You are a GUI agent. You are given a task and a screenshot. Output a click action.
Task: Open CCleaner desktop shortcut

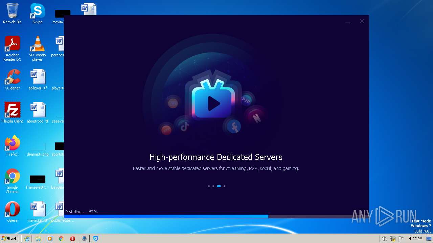pyautogui.click(x=12, y=80)
